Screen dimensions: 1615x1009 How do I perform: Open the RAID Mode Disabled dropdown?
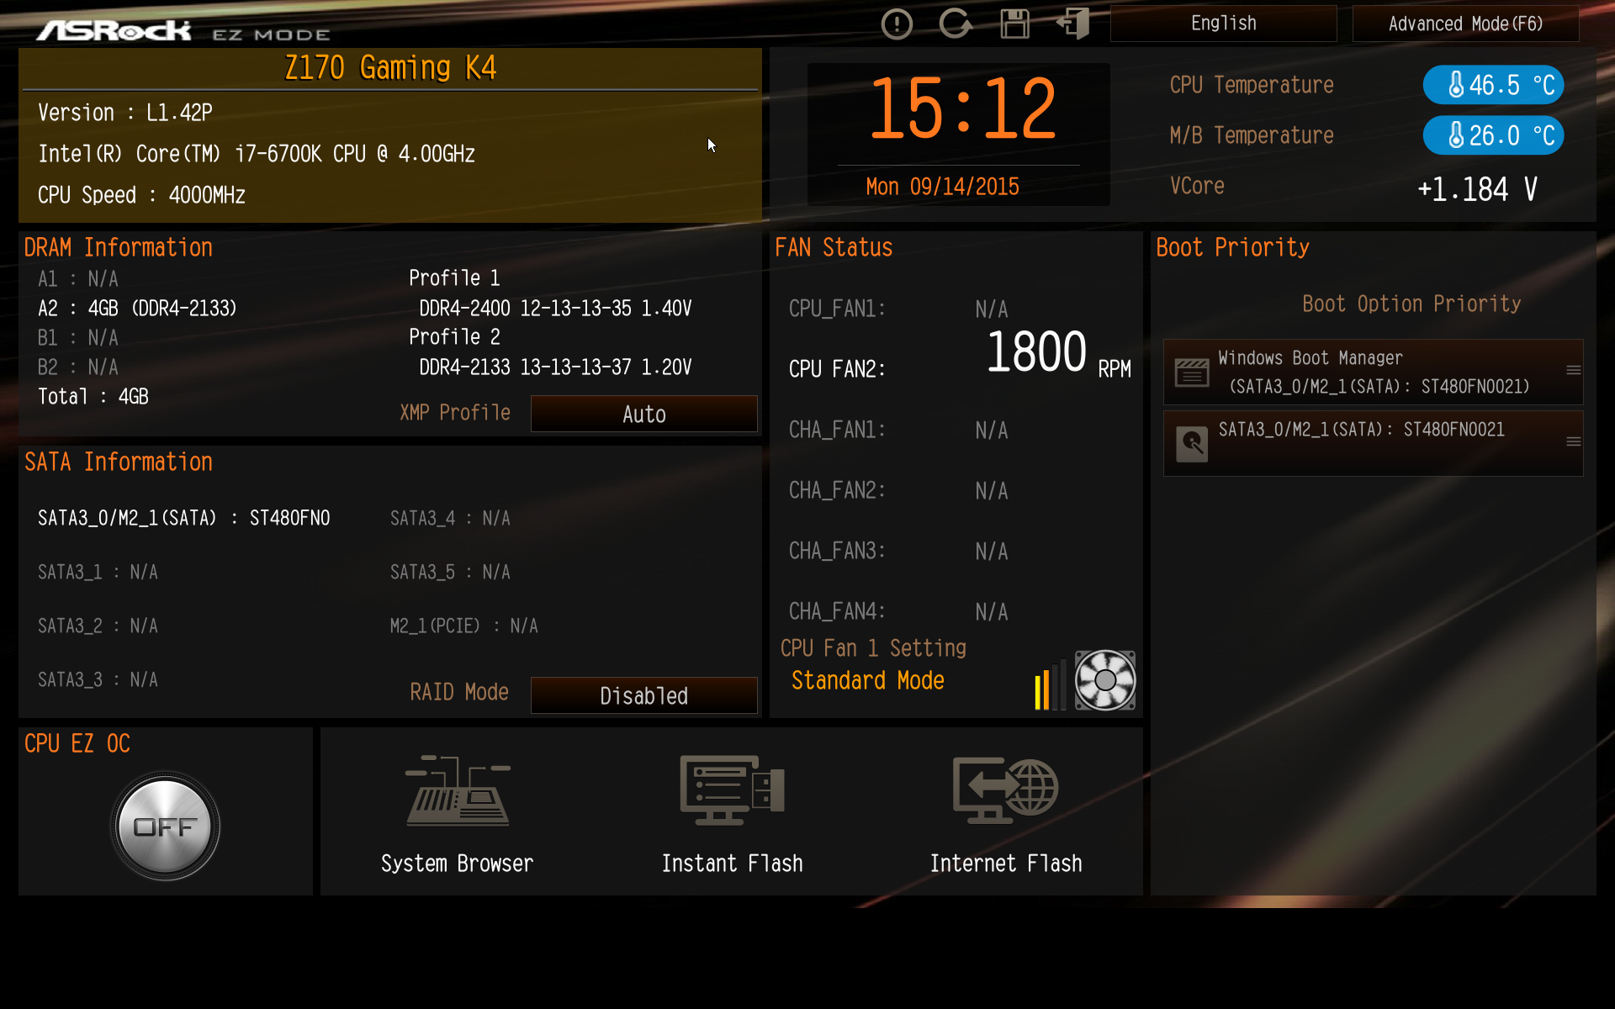[x=643, y=695]
